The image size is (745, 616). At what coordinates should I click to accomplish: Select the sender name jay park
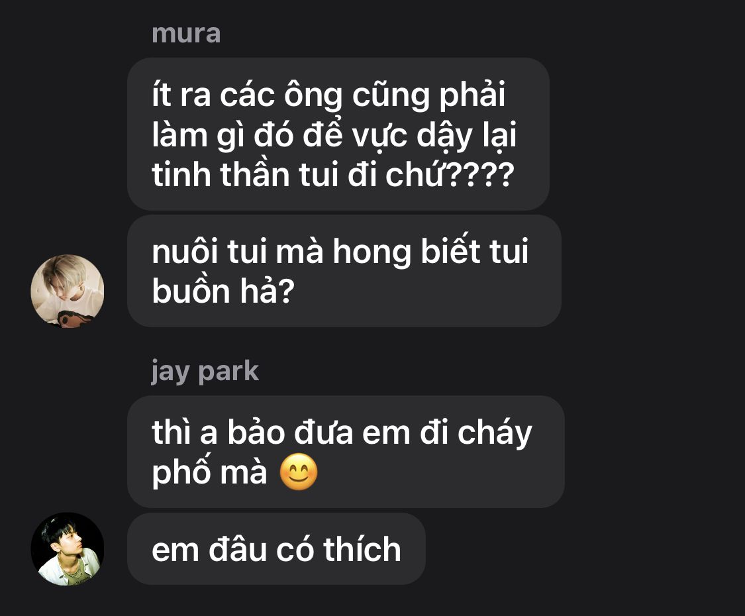point(205,372)
